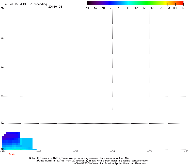The image size is (188, 165).
Task: Click the latitude axis label 42
Action: 2,123
